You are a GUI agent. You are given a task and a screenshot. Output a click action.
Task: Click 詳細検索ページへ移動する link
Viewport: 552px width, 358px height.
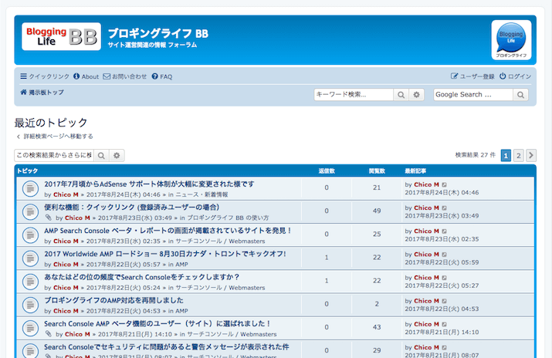pos(55,136)
